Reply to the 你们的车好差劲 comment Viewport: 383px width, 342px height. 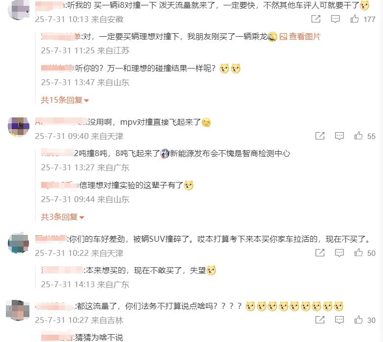click(339, 253)
